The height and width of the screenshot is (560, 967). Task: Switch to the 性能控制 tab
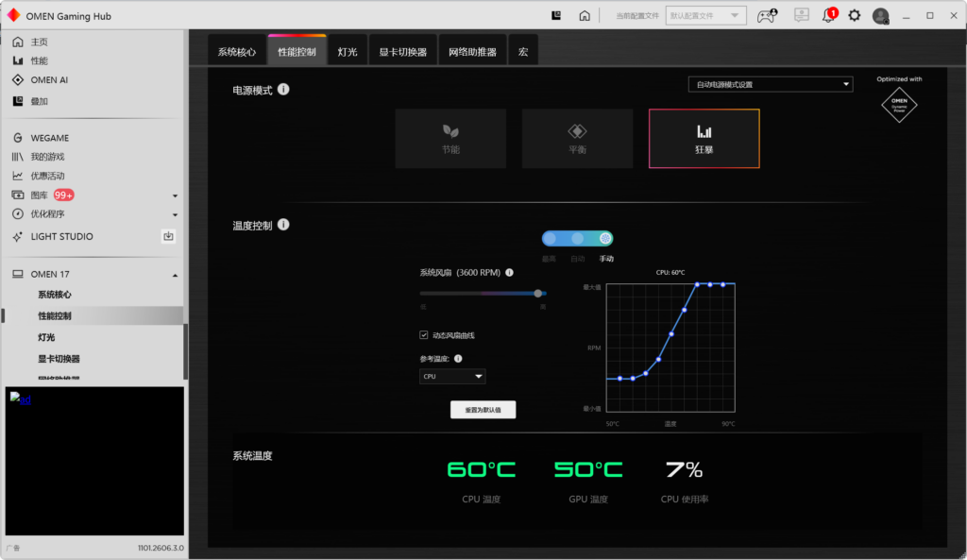297,52
